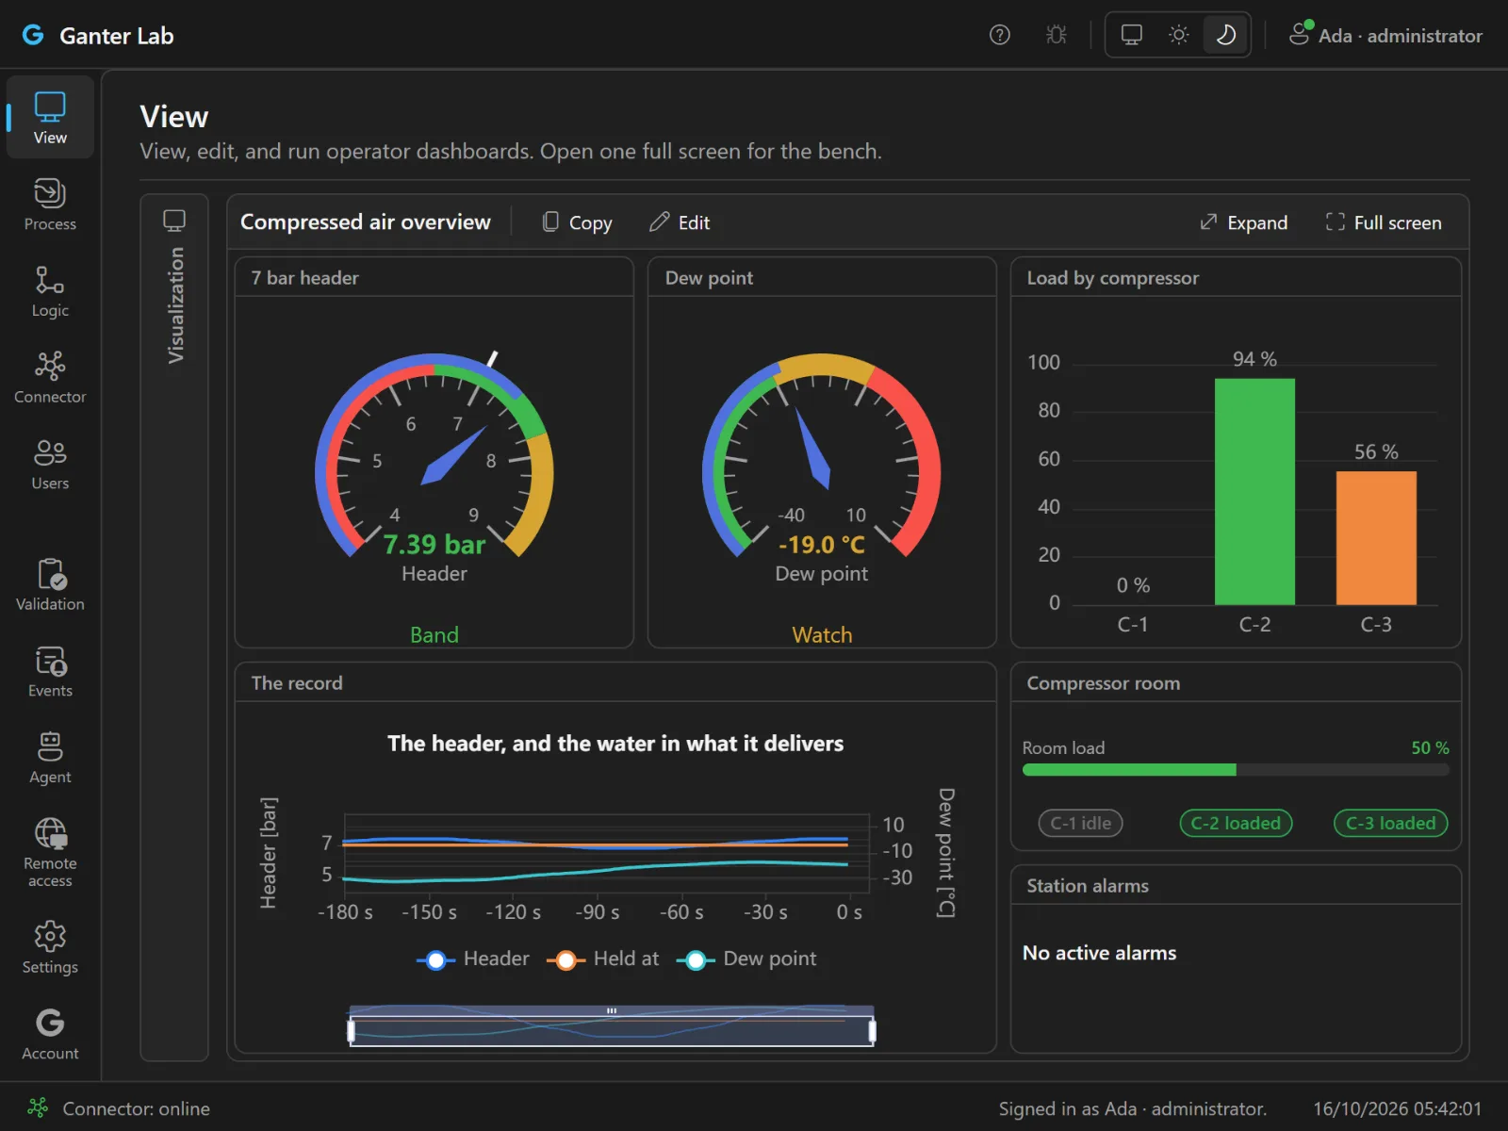This screenshot has height=1131, width=1508.
Task: Toggle the Held at series in the legend
Action: click(603, 959)
